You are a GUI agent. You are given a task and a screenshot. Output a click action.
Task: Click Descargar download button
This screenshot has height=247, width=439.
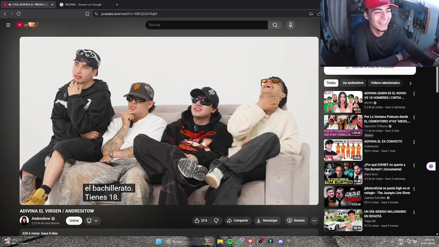(x=267, y=221)
